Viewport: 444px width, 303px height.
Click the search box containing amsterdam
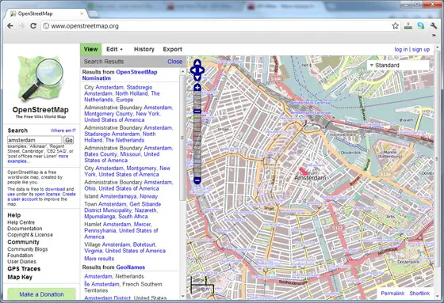35,140
